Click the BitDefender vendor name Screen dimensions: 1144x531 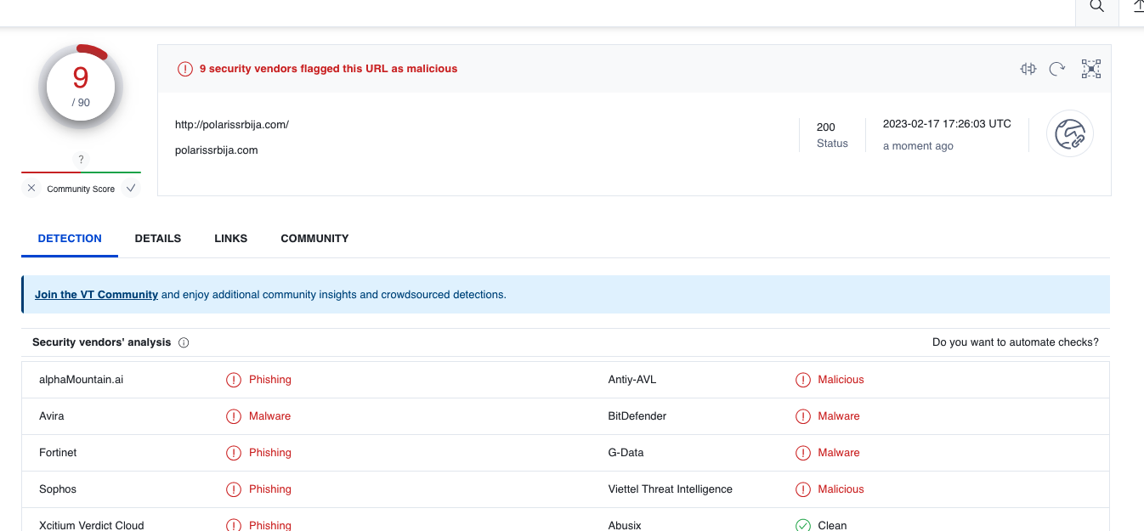tap(637, 416)
